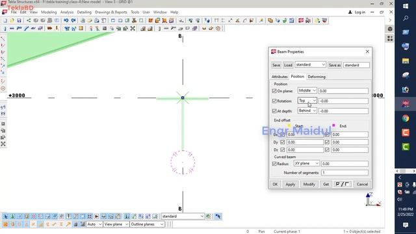
Task: Click the Get button
Action: [326, 184]
